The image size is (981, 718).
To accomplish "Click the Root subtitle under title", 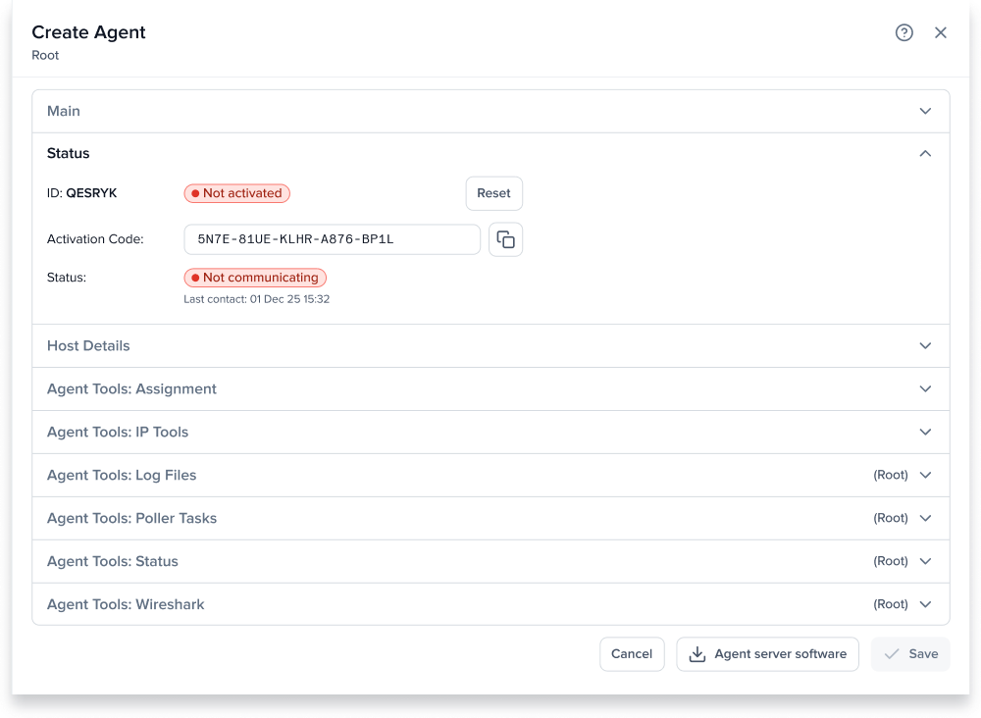I will point(45,56).
